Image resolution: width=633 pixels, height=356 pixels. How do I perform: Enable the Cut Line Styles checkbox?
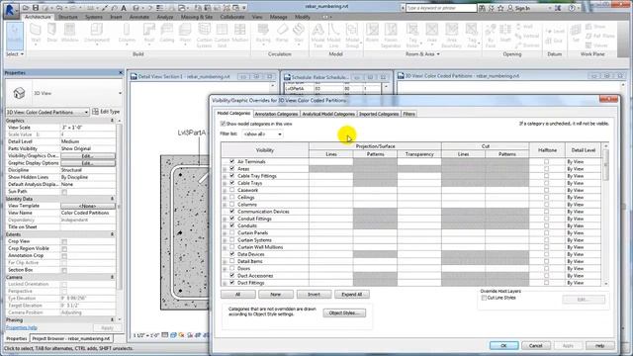tap(484, 298)
